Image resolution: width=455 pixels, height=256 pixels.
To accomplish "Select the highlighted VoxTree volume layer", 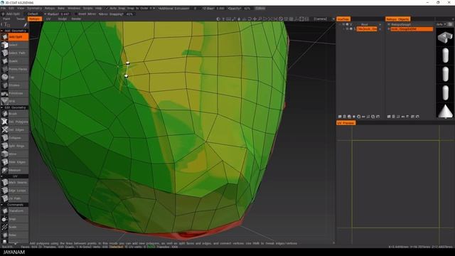I will click(x=367, y=29).
